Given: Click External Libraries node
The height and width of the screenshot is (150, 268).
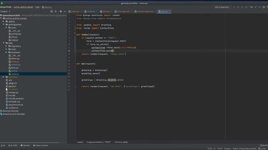Looking at the screenshot, I should pos(9,111).
